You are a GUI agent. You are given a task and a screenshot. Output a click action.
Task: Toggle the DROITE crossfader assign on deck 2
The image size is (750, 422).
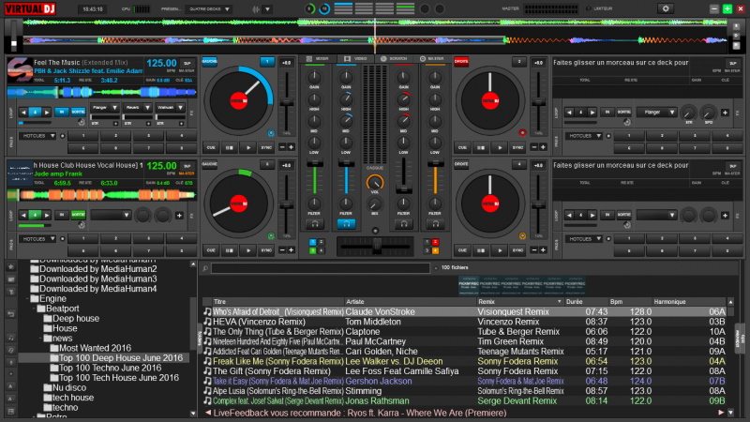click(x=461, y=61)
